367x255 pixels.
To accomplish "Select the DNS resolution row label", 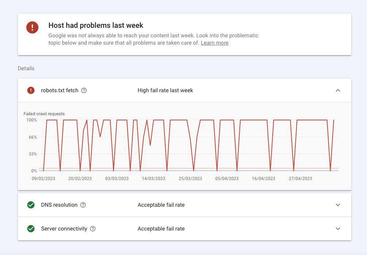I will [59, 205].
